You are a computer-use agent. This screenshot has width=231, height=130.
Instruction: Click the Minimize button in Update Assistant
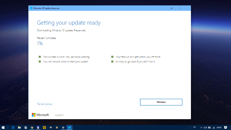(x=161, y=102)
